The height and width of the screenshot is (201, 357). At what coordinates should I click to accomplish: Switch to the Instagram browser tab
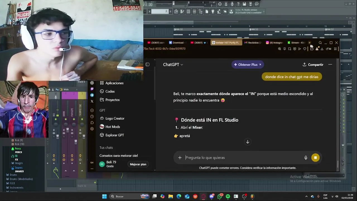(x=275, y=43)
